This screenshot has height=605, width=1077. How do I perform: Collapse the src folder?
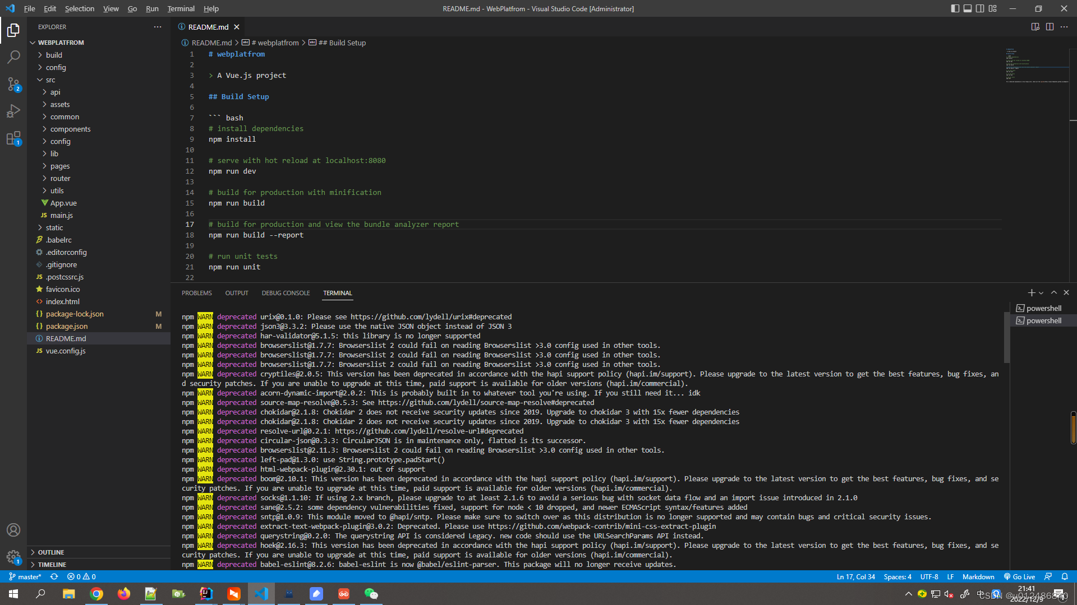click(50, 80)
